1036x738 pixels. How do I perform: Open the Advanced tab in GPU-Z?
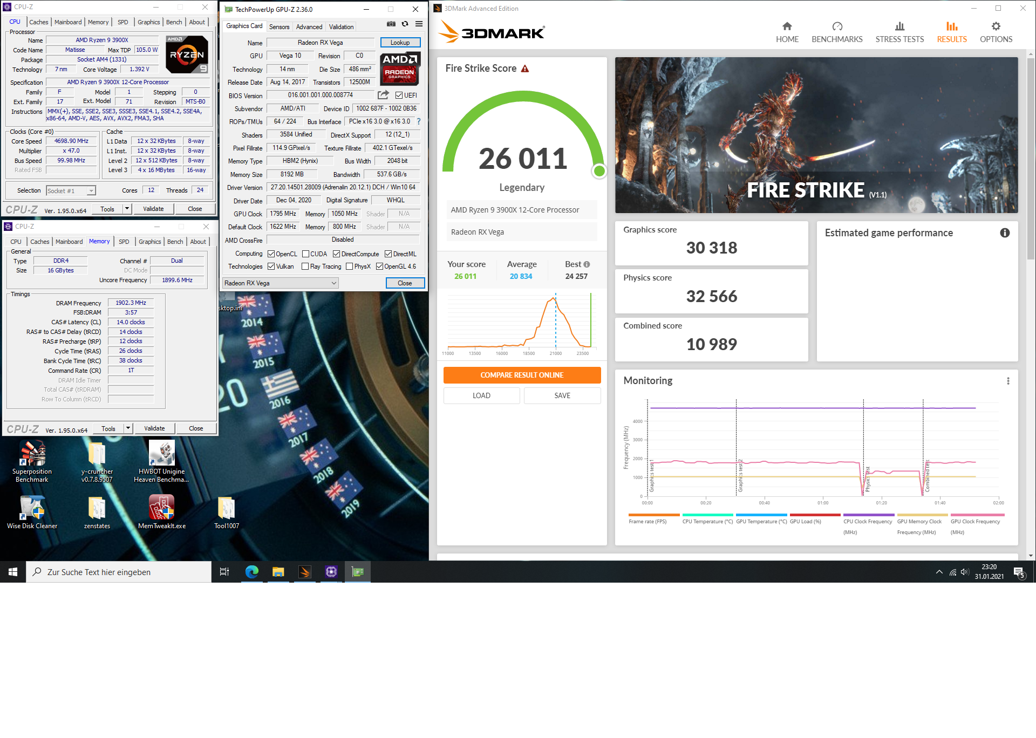coord(309,26)
